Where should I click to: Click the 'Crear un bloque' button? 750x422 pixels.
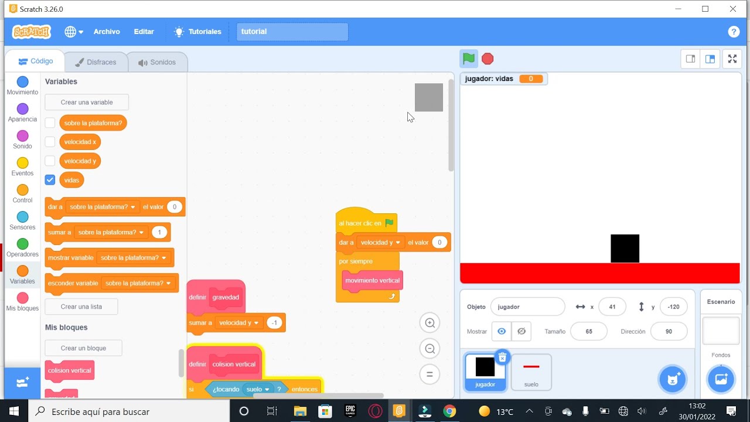click(83, 348)
